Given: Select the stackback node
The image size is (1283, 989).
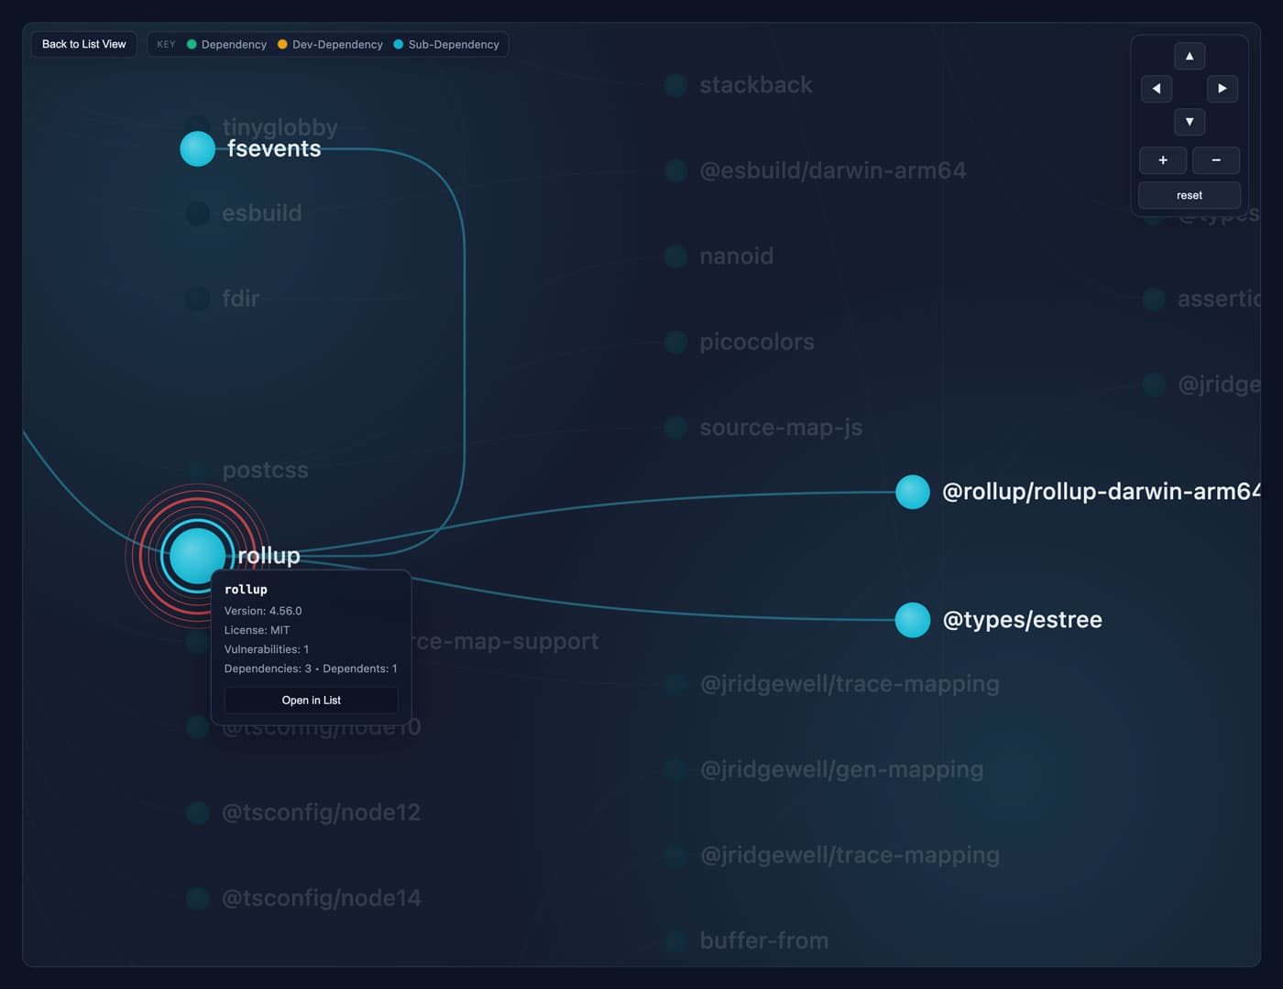Looking at the screenshot, I should coord(674,85).
